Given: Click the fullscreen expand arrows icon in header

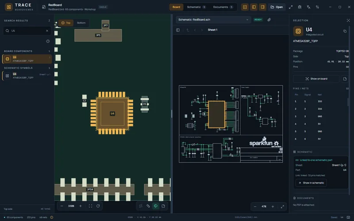Looking at the screenshot, I should pyautogui.click(x=291, y=7).
